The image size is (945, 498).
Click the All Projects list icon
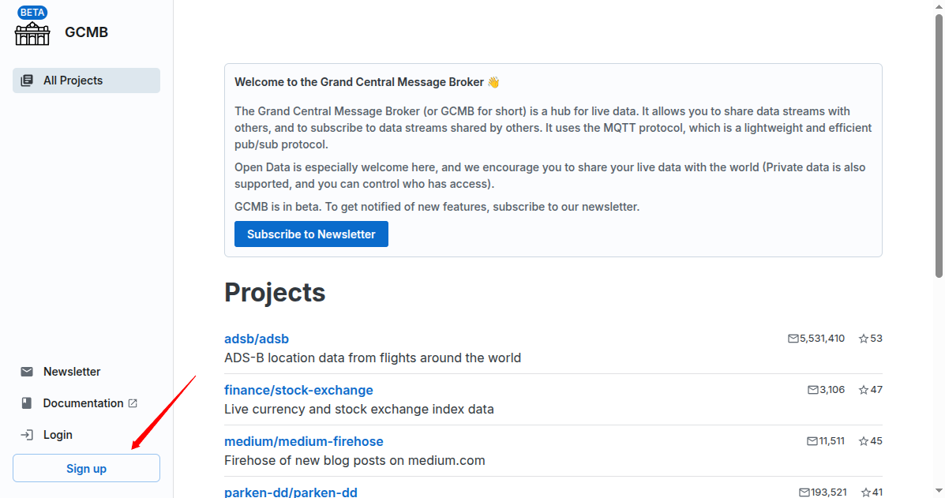pyautogui.click(x=27, y=81)
